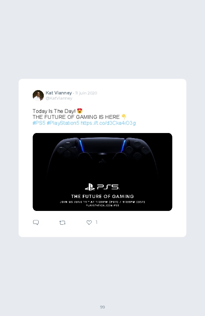The width and height of the screenshot is (205, 316).
Task: Like the tweet with the heart icon
Action: point(89,222)
